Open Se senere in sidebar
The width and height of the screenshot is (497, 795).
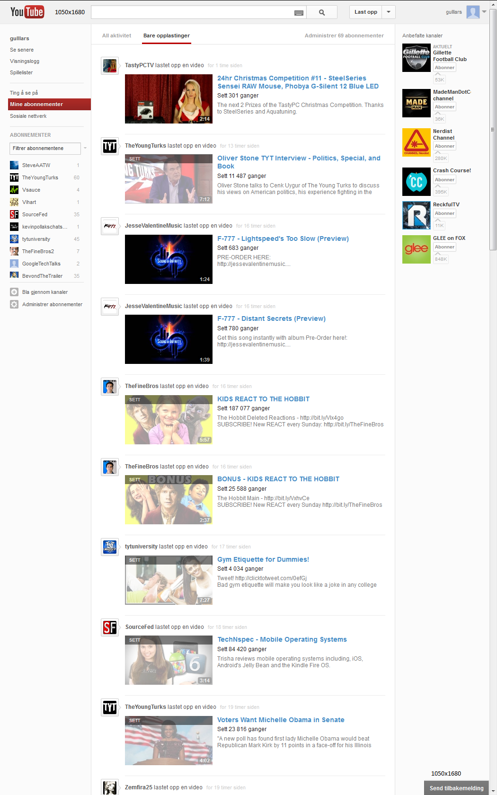(x=22, y=50)
